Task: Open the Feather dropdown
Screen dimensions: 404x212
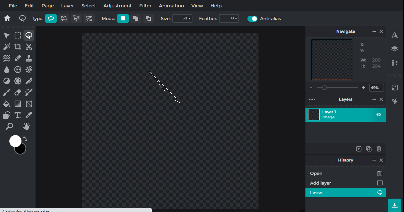Action: click(x=229, y=18)
